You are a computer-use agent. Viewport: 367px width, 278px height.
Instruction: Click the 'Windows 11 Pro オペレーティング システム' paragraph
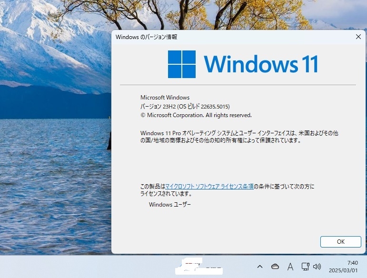tap(239, 137)
